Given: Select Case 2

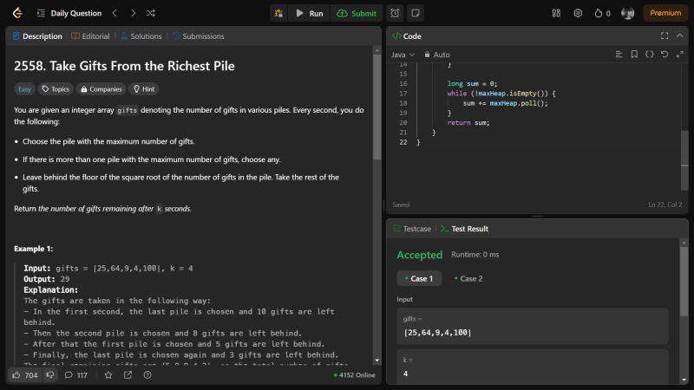Looking at the screenshot, I should (468, 278).
